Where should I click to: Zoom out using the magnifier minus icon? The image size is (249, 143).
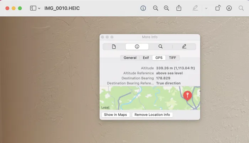click(x=155, y=8)
